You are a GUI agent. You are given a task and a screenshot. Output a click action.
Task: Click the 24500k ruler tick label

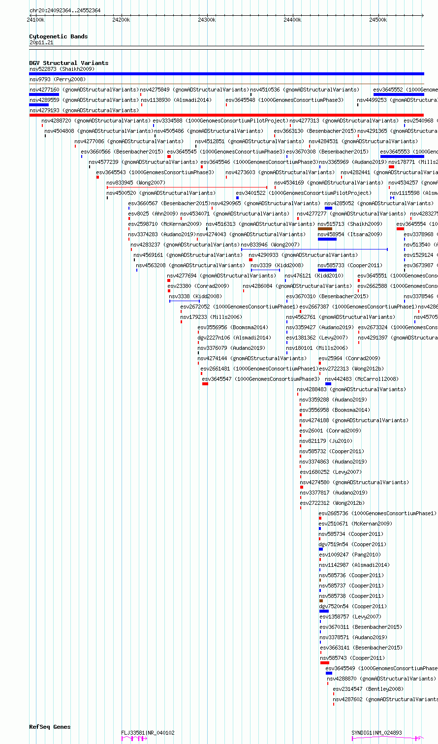click(378, 20)
